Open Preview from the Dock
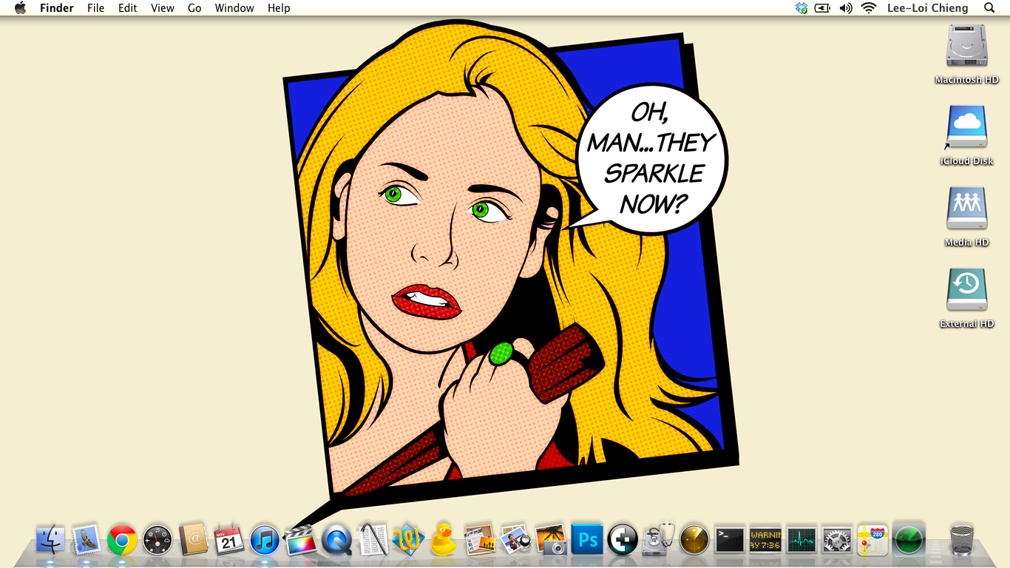 click(515, 540)
